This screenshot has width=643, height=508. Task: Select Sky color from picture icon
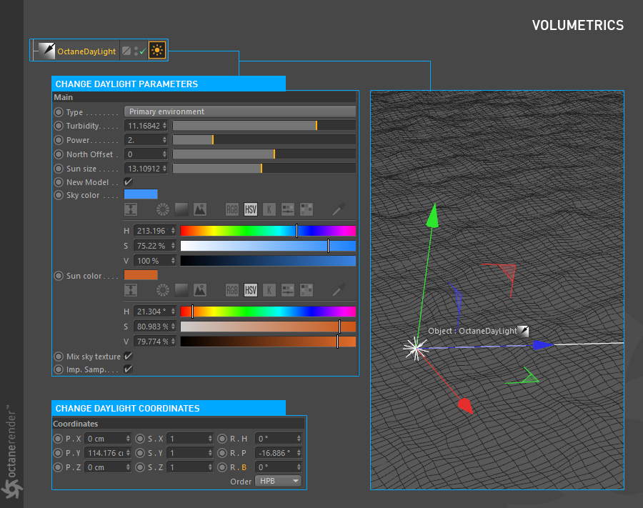pyautogui.click(x=200, y=209)
